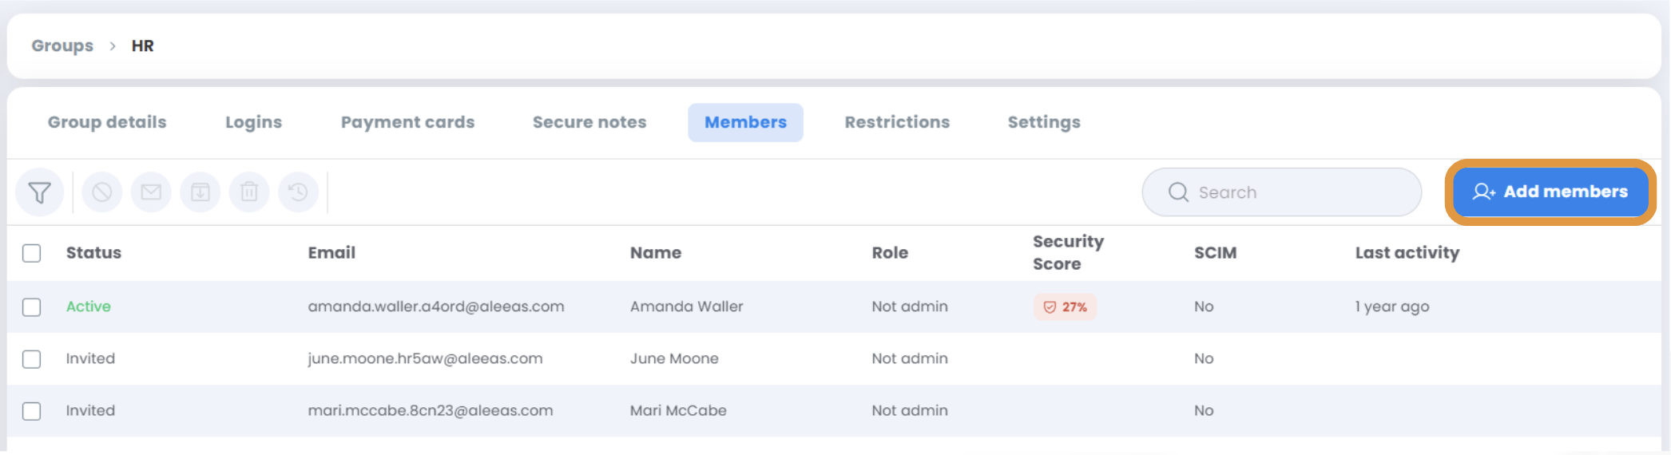Click the envelope resend invite icon
Viewport: 1671px width, 455px height.
tap(151, 192)
